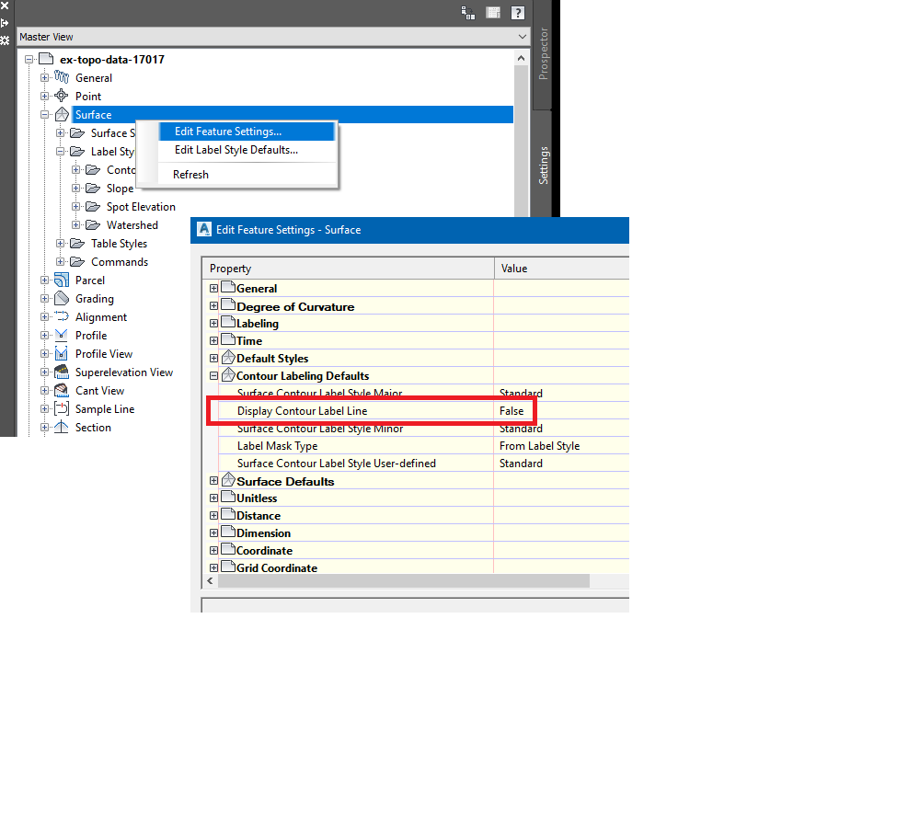
Task: Click the Surface icon in the tree
Action: 61,114
